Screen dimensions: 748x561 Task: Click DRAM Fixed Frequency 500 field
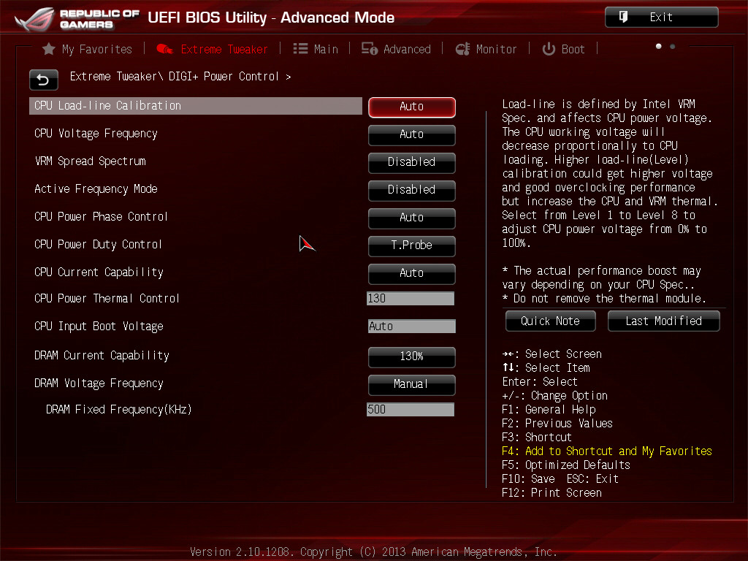pos(411,410)
